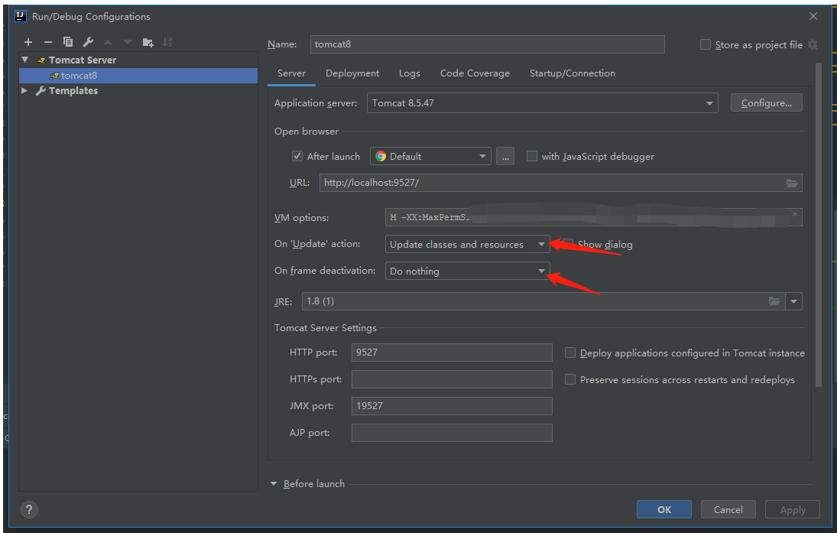This screenshot has width=837, height=533.
Task: Open On 'Update' action dropdown
Action: (467, 244)
